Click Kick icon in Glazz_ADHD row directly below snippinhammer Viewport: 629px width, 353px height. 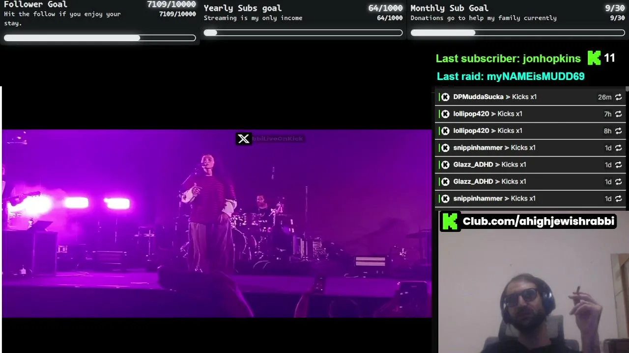(x=445, y=165)
